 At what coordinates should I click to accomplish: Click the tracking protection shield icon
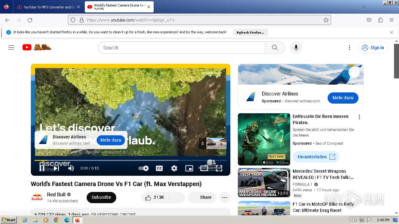pos(73,20)
